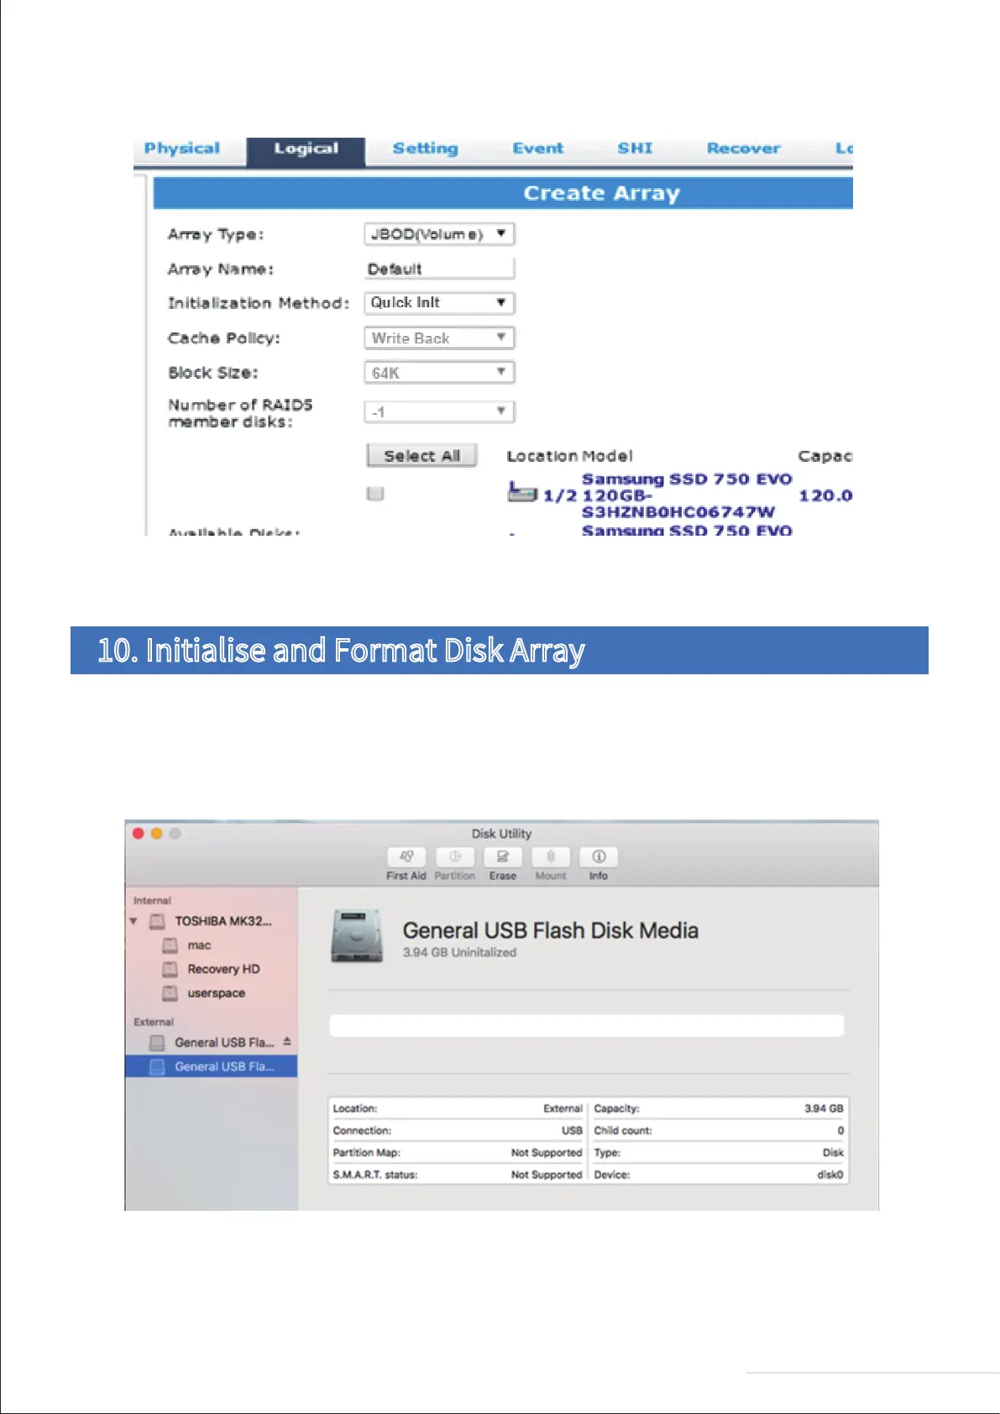Click First Aid in Disk Utility toolbar
The height and width of the screenshot is (1414, 1000).
pyautogui.click(x=406, y=863)
